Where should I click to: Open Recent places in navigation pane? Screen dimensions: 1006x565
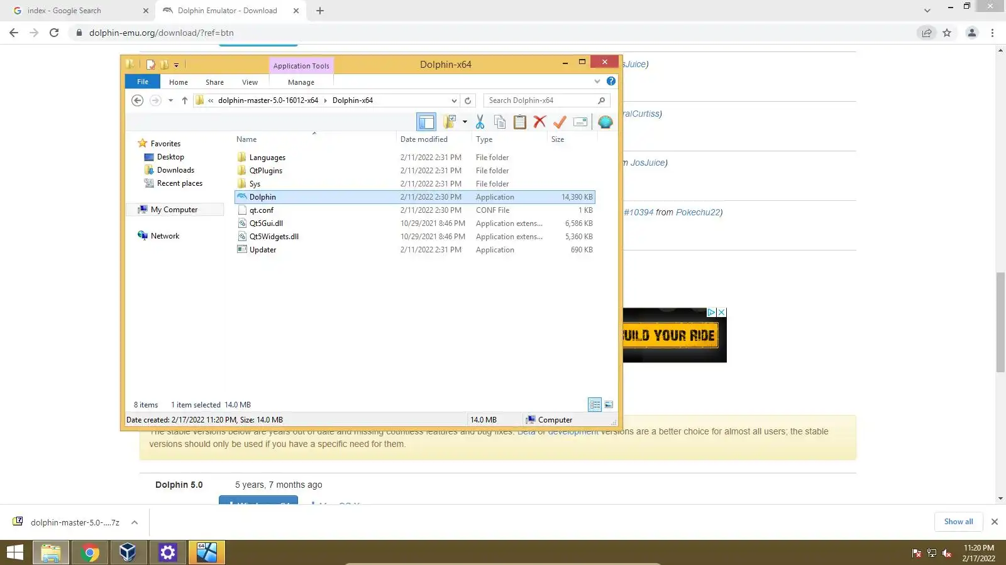[x=180, y=183]
